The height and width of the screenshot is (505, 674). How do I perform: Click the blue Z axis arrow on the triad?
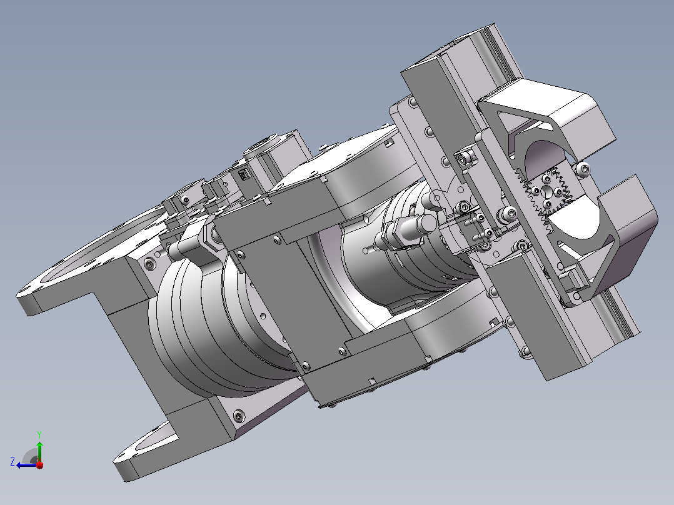tap(26, 465)
